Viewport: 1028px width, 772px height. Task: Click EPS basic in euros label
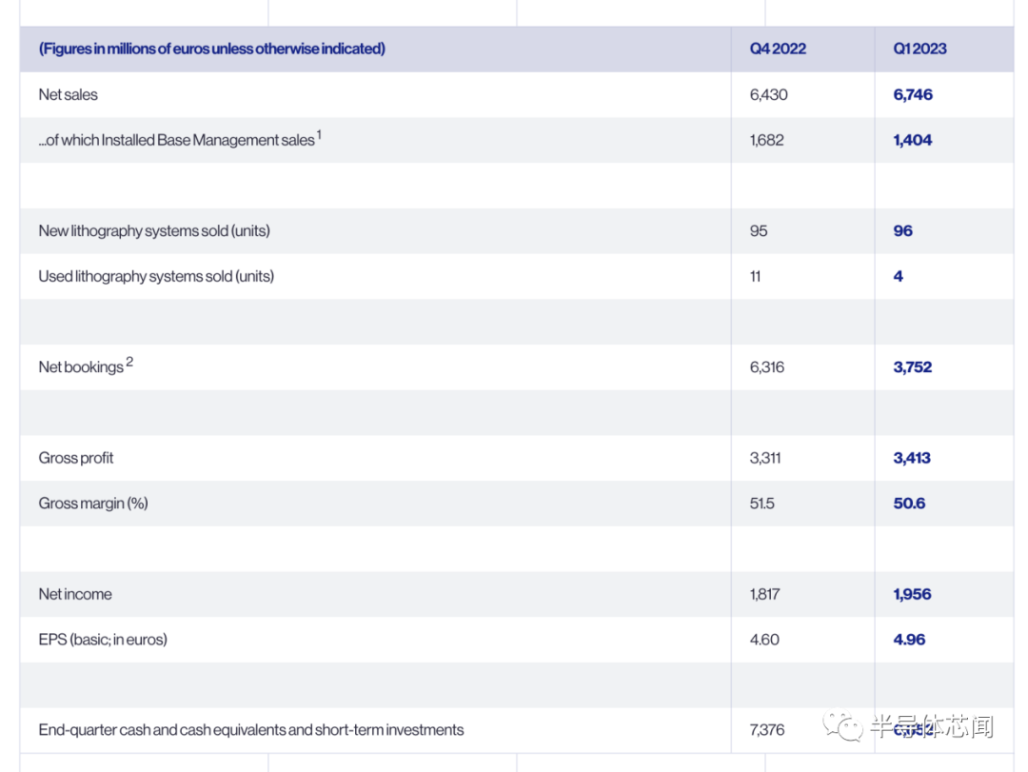click(103, 640)
